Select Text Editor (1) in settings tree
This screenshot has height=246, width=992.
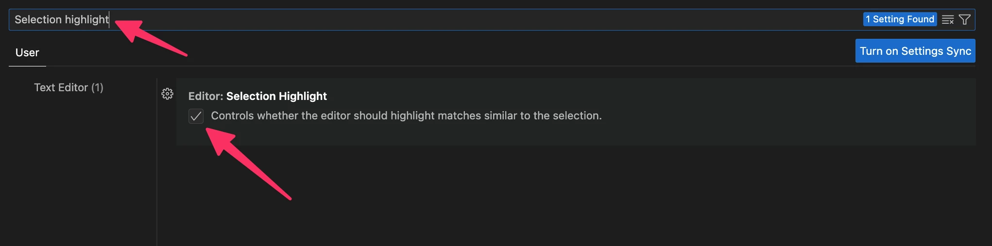point(68,88)
